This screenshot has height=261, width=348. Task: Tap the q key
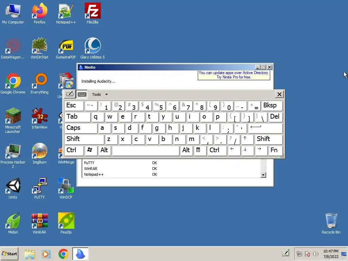(x=98, y=117)
